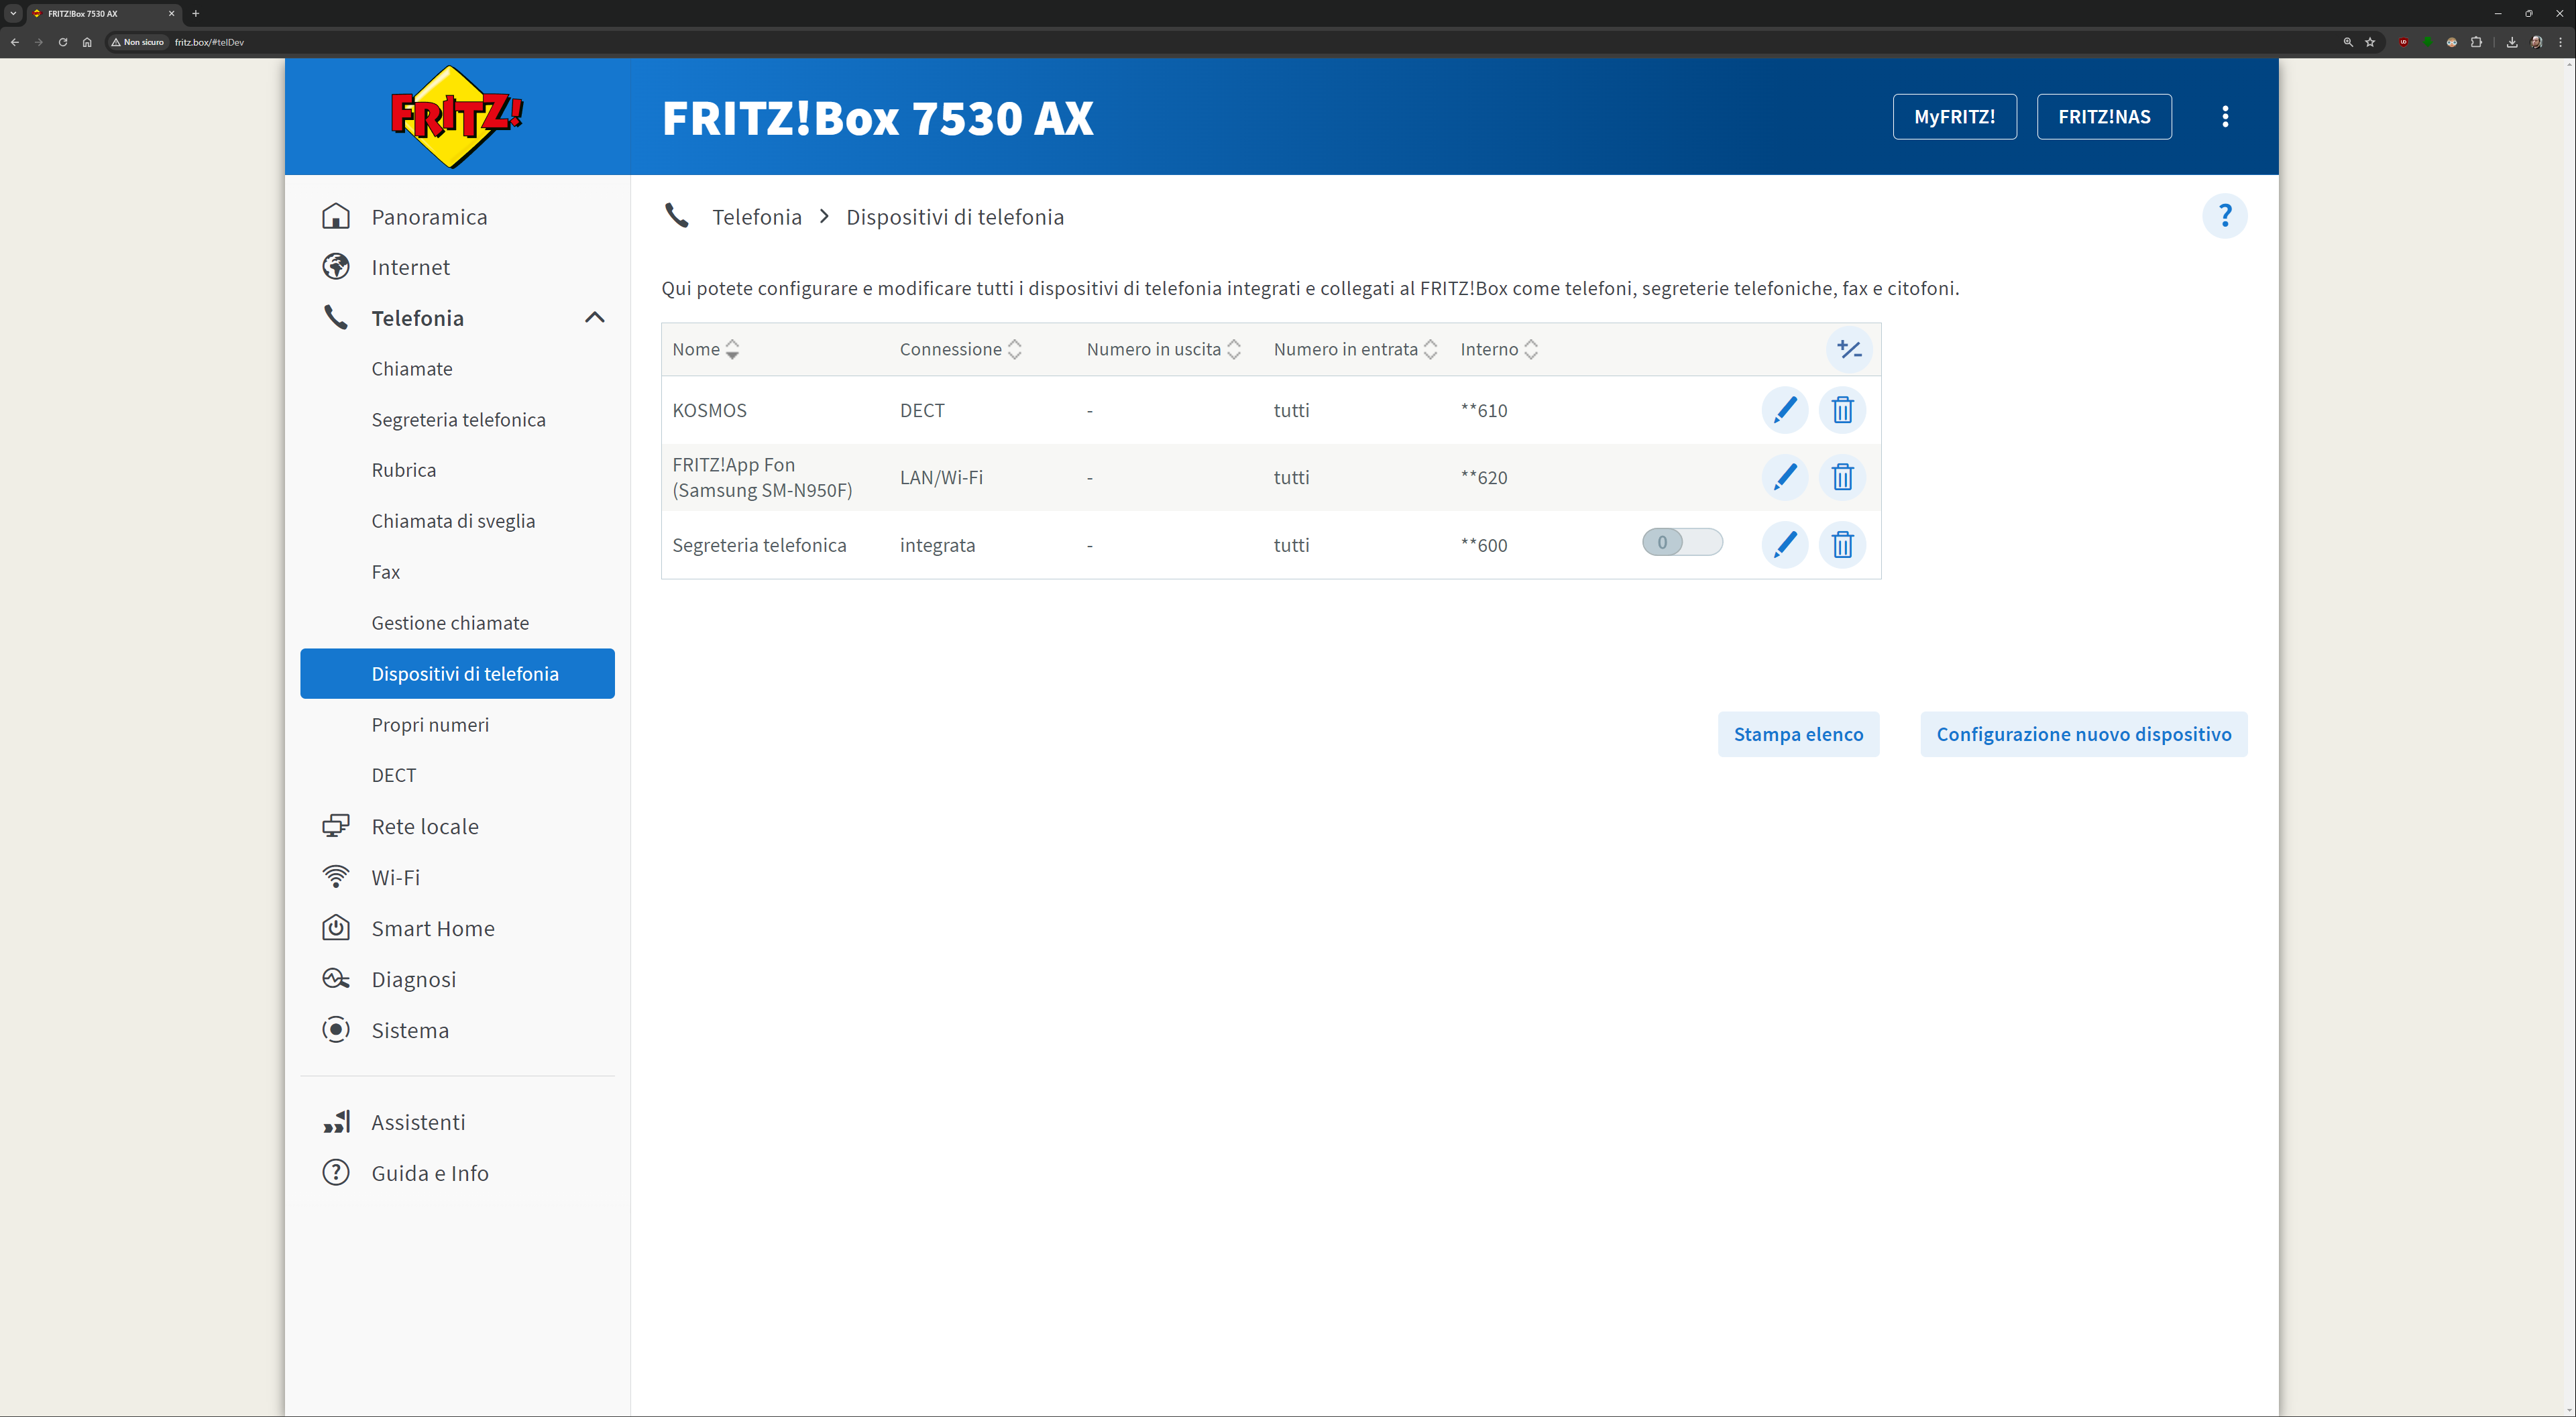Open the help question mark icon
Screen dimensions: 2576x1417
(x=2224, y=216)
